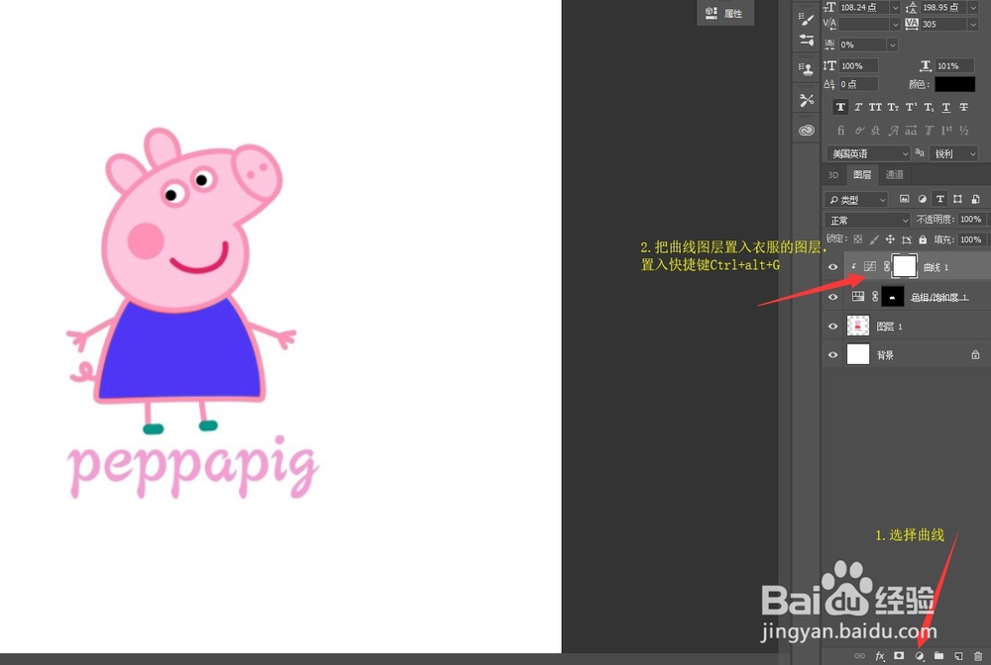Open the fx layer style button
This screenshot has width=991, height=665.
880,656
